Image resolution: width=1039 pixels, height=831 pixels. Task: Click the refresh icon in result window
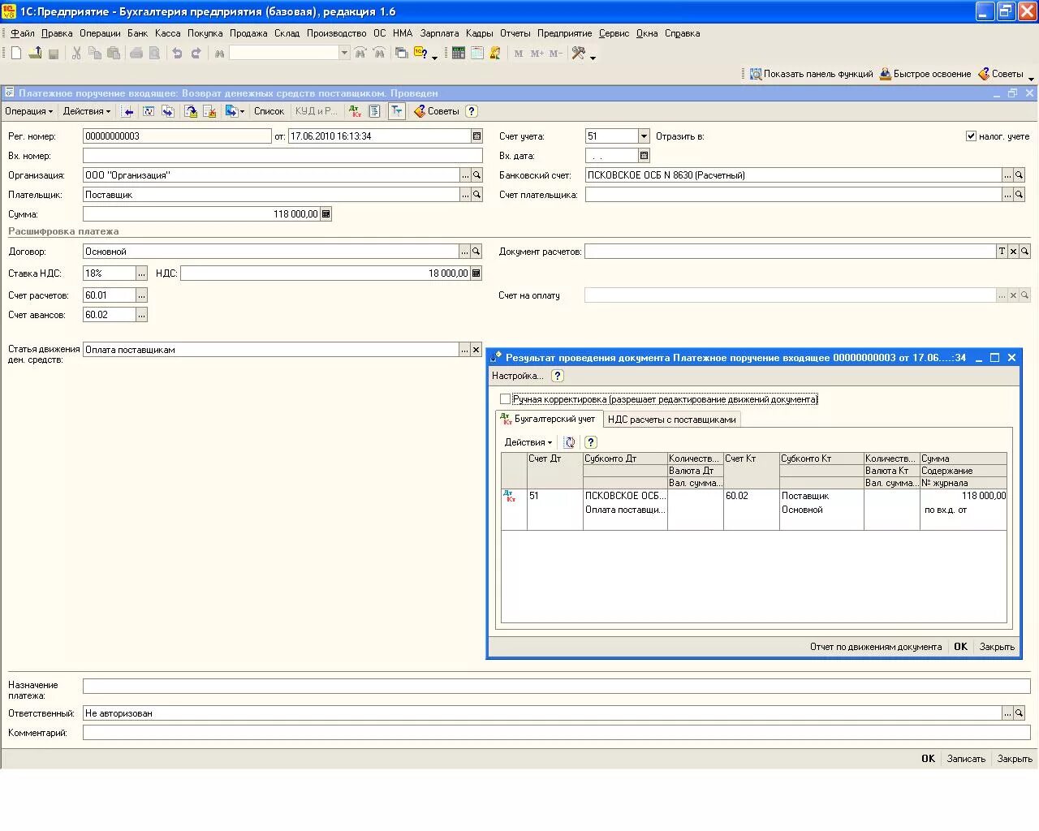570,442
